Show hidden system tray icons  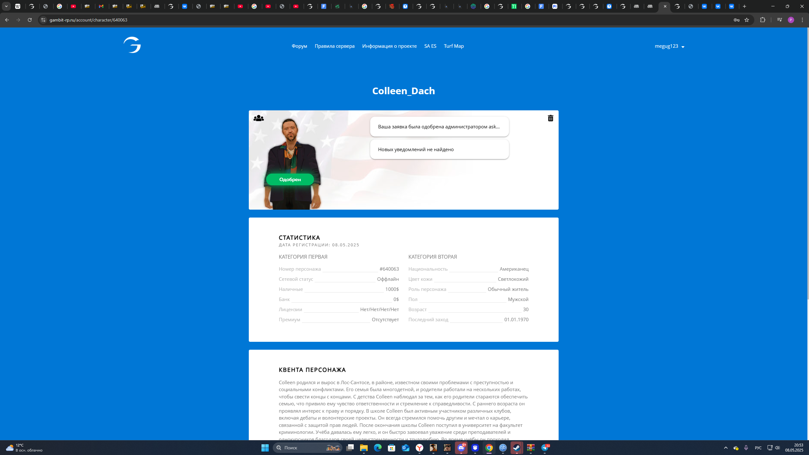click(726, 448)
